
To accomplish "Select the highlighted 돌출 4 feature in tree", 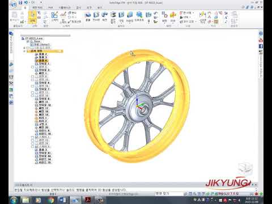I will 41,61.
